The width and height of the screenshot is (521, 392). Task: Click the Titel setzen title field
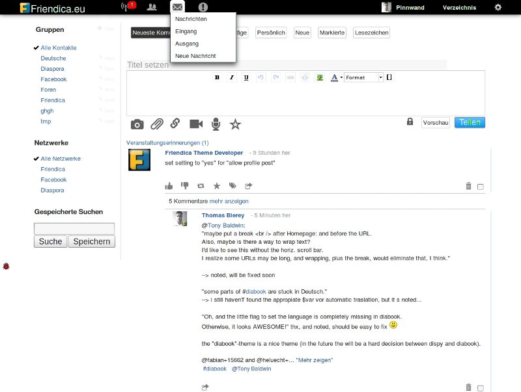(287, 64)
